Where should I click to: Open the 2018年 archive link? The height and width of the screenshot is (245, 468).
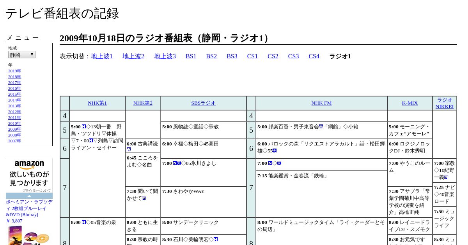(x=14, y=77)
